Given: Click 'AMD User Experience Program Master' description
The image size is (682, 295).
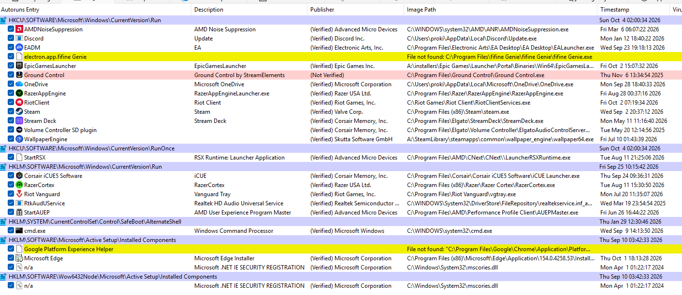Looking at the screenshot, I should 243,213.
